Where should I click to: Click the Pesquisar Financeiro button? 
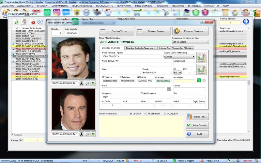coord(191,31)
